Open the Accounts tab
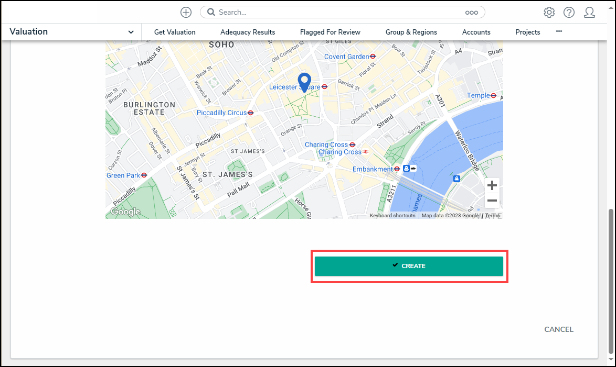Image resolution: width=616 pixels, height=367 pixels. coord(476,32)
